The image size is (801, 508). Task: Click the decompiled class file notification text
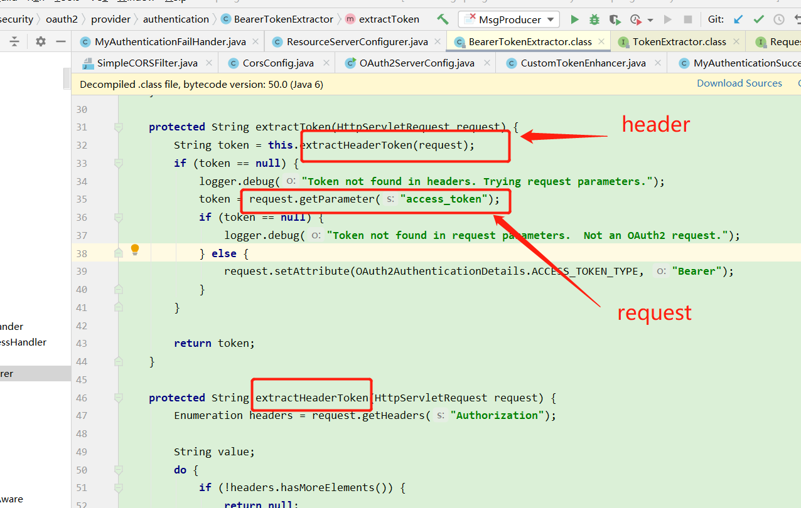[202, 84]
